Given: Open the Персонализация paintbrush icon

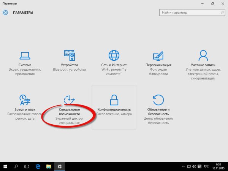Looking at the screenshot, I should (158, 56).
